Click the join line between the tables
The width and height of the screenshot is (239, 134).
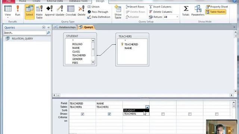click(106, 50)
